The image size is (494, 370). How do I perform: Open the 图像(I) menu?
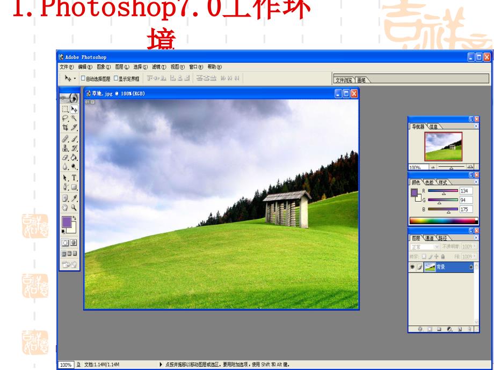coord(104,67)
